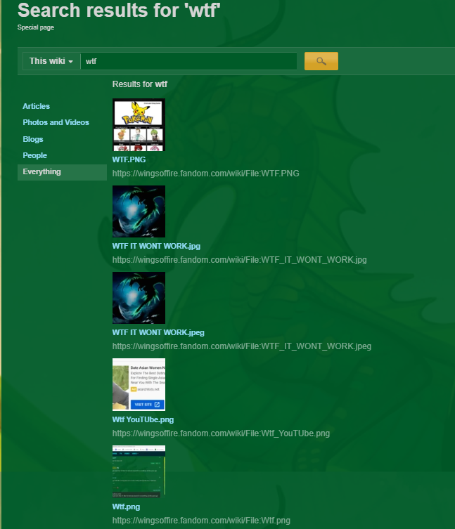Select Photos and Videos filter

pos(56,122)
